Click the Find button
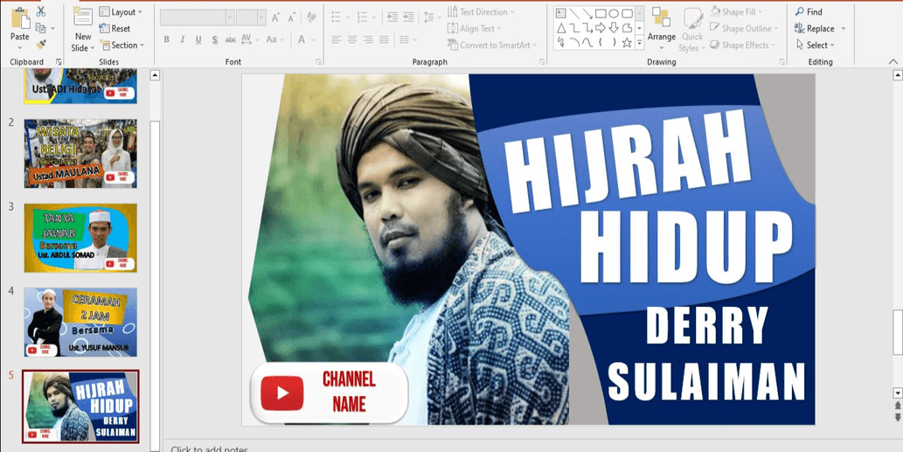Viewport: 903px width, 452px height. tap(809, 11)
